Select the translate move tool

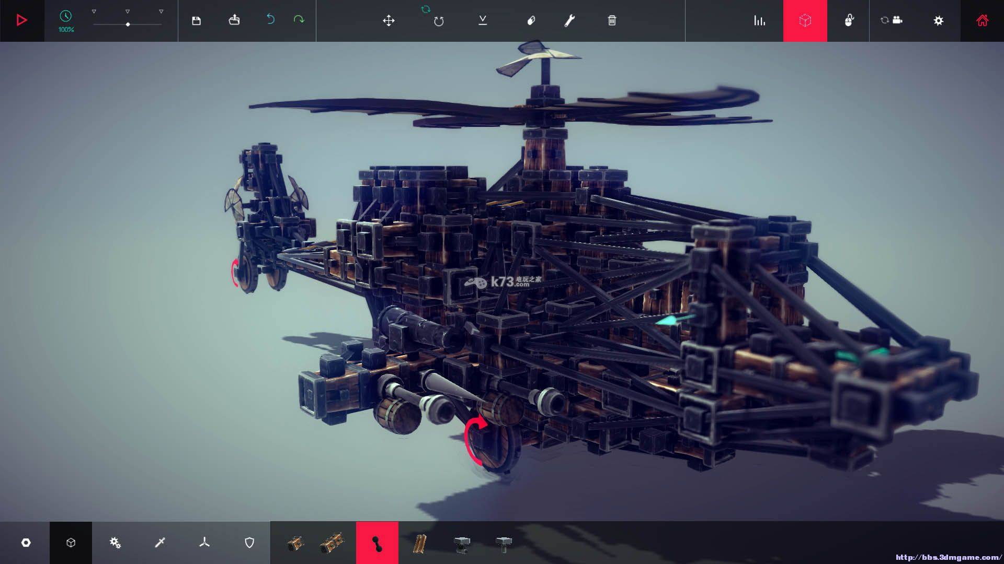click(x=389, y=20)
